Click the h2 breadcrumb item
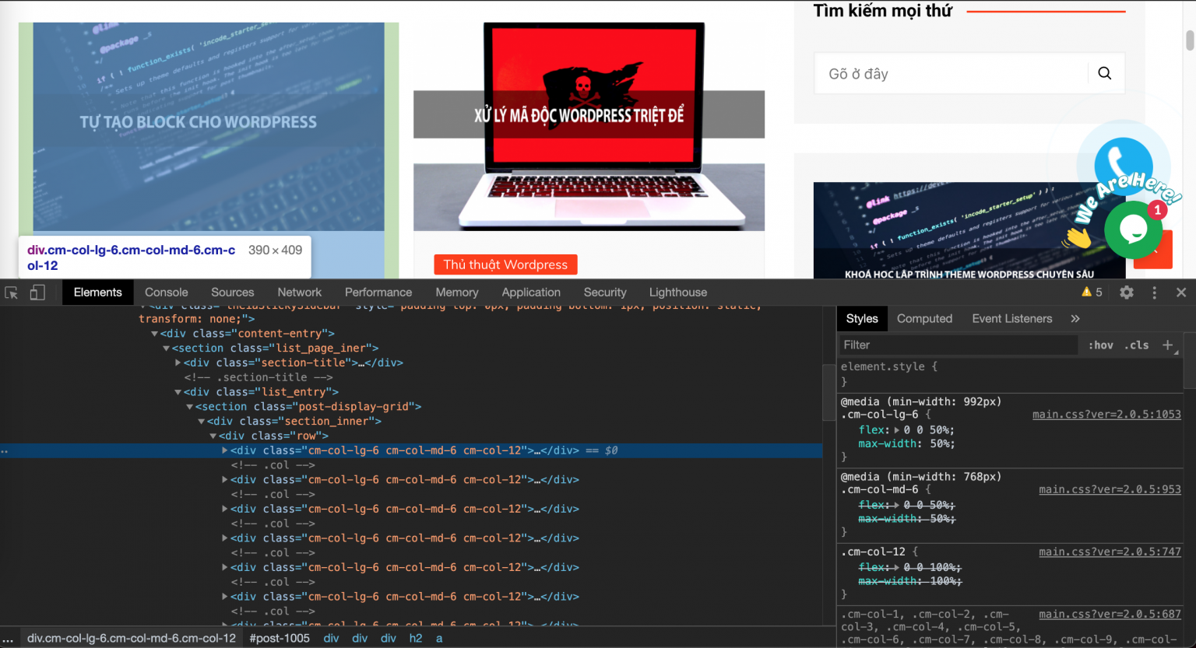 tap(416, 639)
